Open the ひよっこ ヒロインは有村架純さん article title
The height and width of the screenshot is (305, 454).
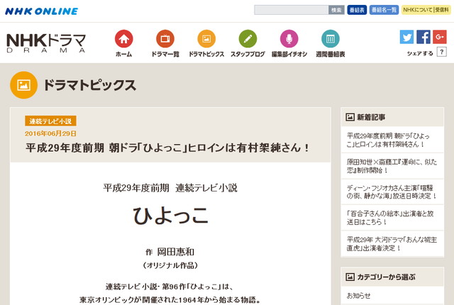click(x=167, y=148)
